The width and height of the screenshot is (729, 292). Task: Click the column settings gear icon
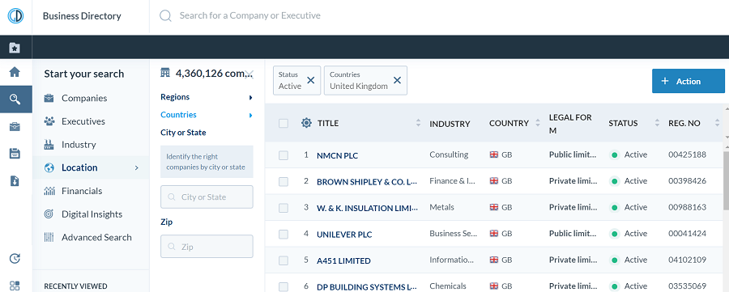[306, 123]
